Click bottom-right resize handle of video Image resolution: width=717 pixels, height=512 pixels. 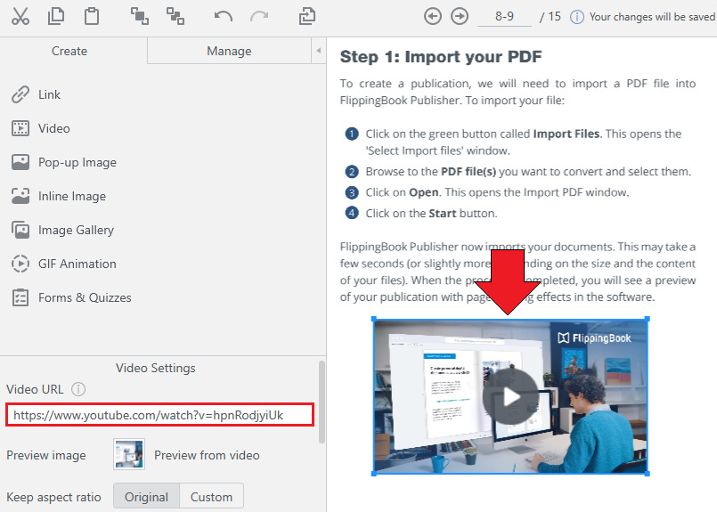pos(647,474)
